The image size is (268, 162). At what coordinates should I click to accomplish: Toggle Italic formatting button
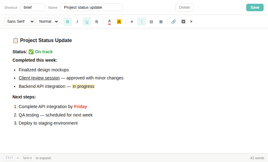(x=77, y=21)
